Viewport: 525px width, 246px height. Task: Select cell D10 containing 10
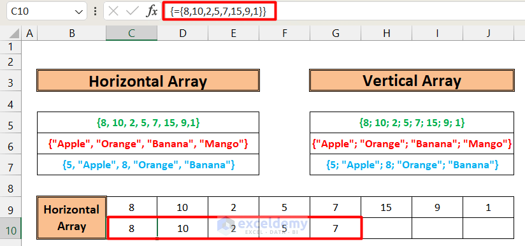click(182, 228)
